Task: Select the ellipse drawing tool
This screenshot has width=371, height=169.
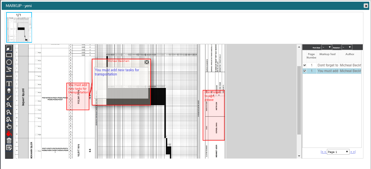Action: (x=9, y=62)
